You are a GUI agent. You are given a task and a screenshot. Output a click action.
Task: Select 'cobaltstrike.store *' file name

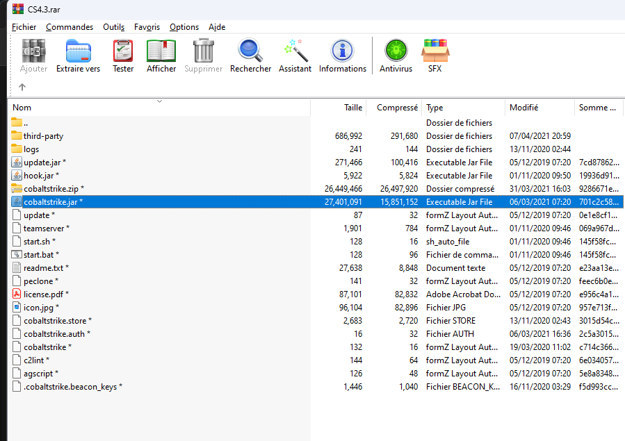coord(58,320)
